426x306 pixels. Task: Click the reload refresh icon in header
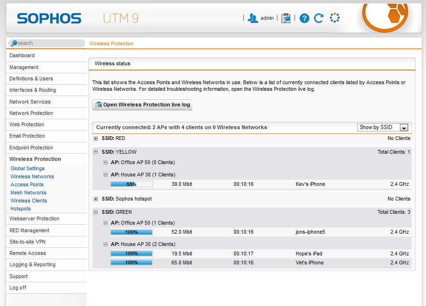319,18
